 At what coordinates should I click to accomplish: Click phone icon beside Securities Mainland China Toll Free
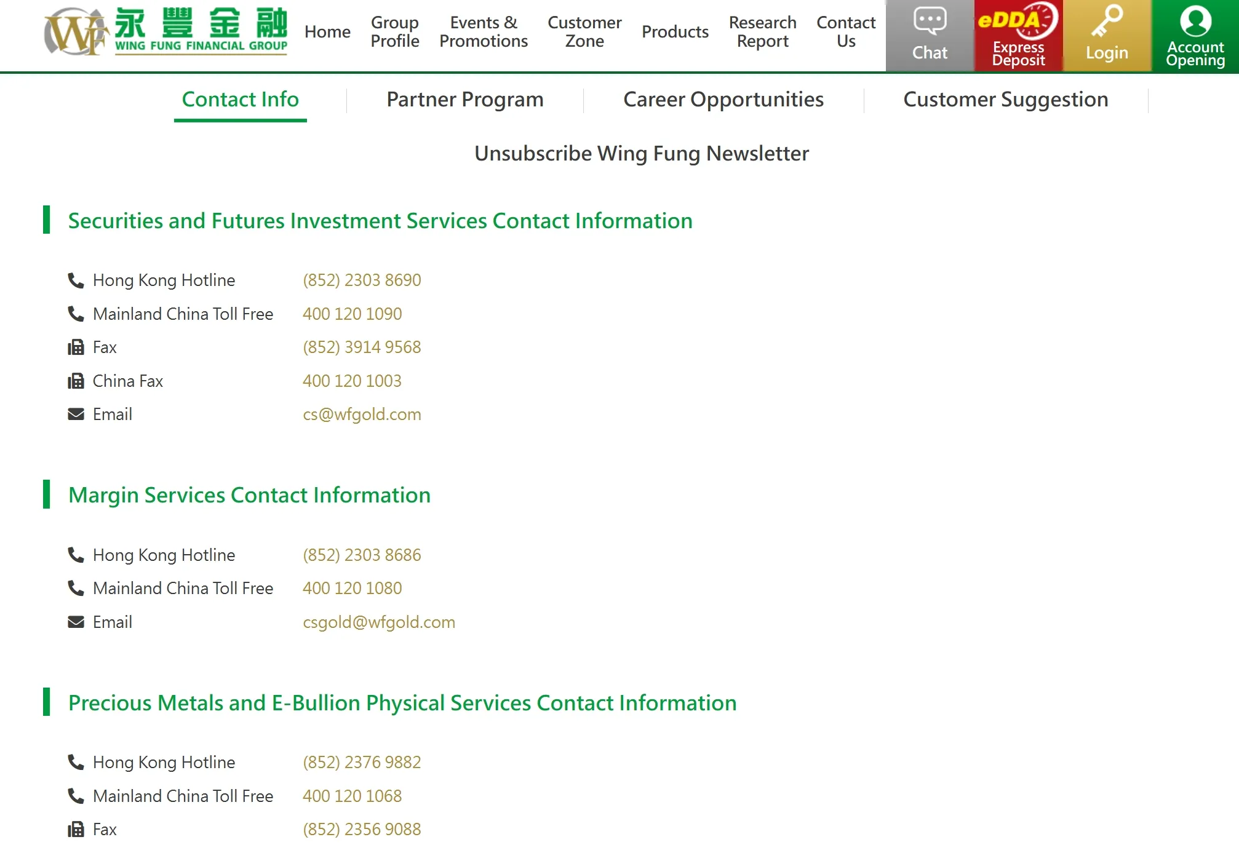pos(76,314)
